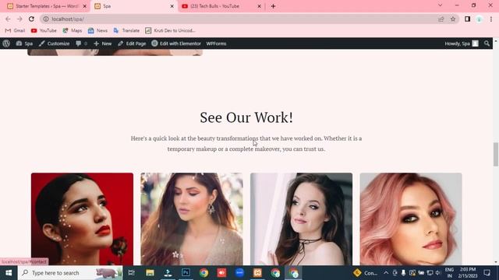This screenshot has height=280, width=499.
Task: Go back to previous page
Action: (8, 19)
